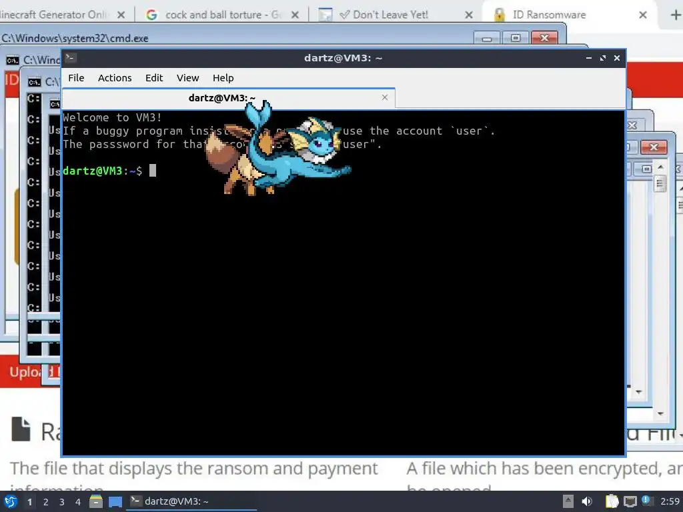Switch to workspace 3

(x=62, y=502)
